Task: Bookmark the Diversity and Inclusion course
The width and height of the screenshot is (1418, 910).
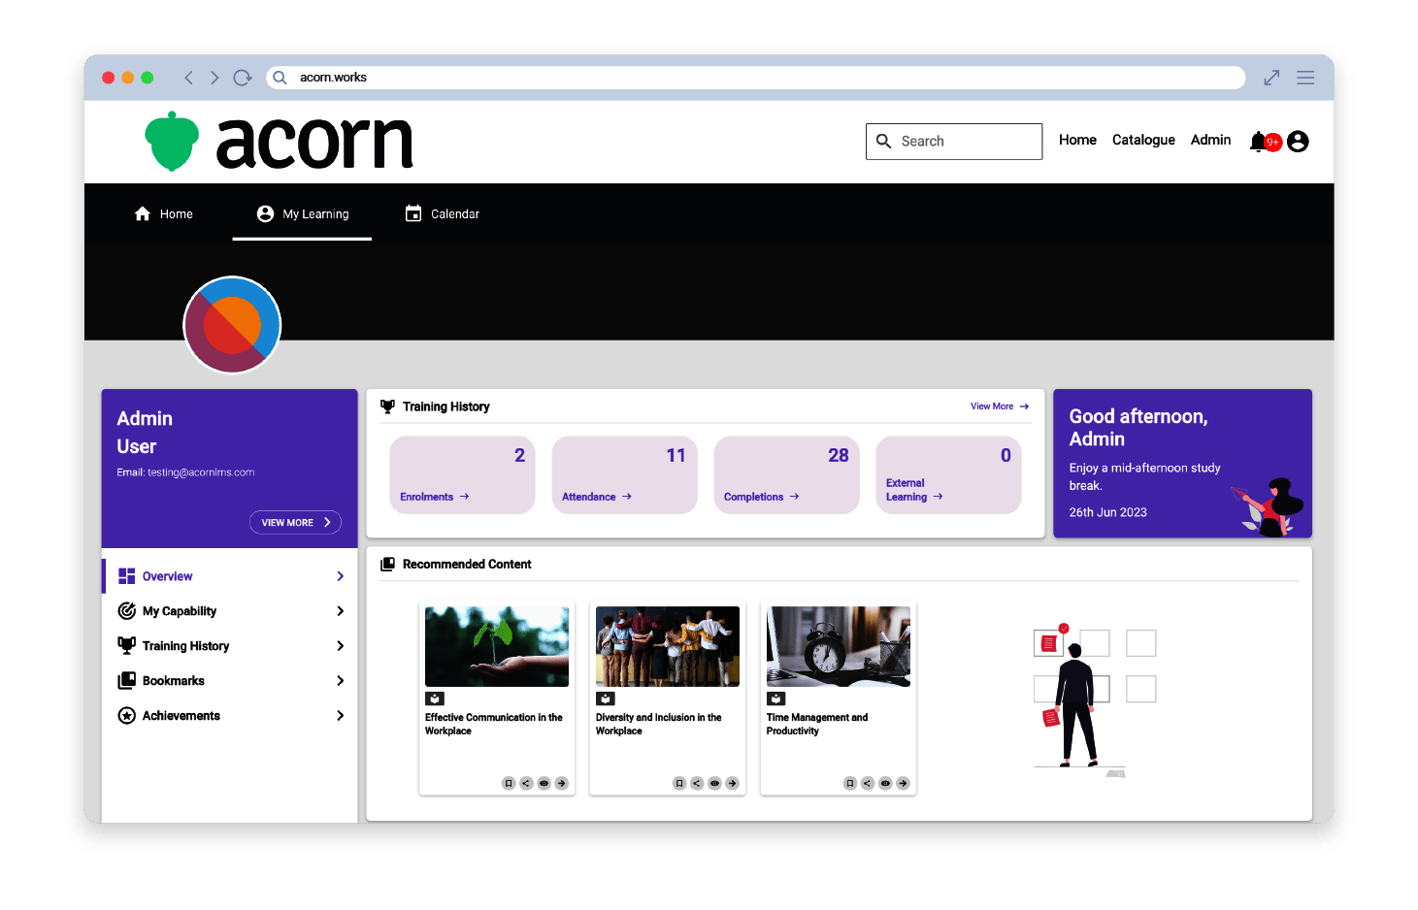Action: (x=679, y=783)
